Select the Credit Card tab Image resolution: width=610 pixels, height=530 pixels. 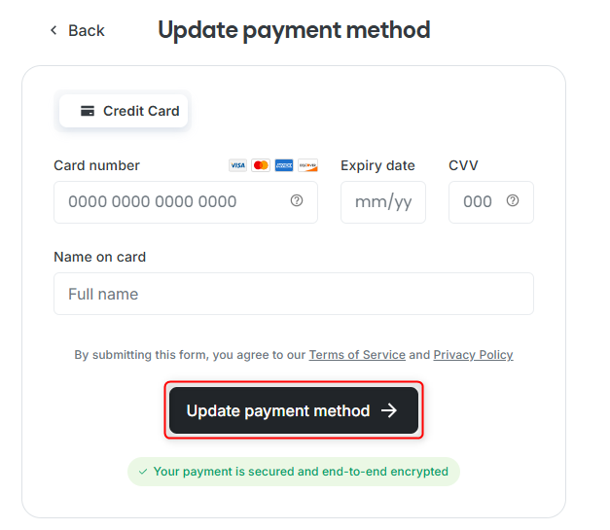(124, 111)
